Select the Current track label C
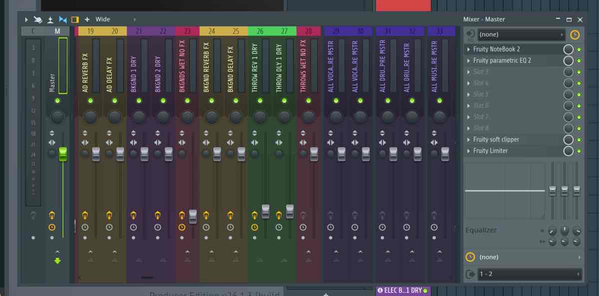 tap(33, 31)
